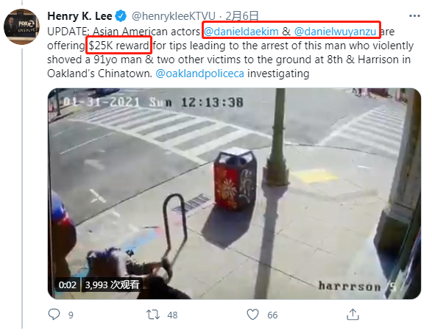Click the retweet arrows icon

click(153, 315)
